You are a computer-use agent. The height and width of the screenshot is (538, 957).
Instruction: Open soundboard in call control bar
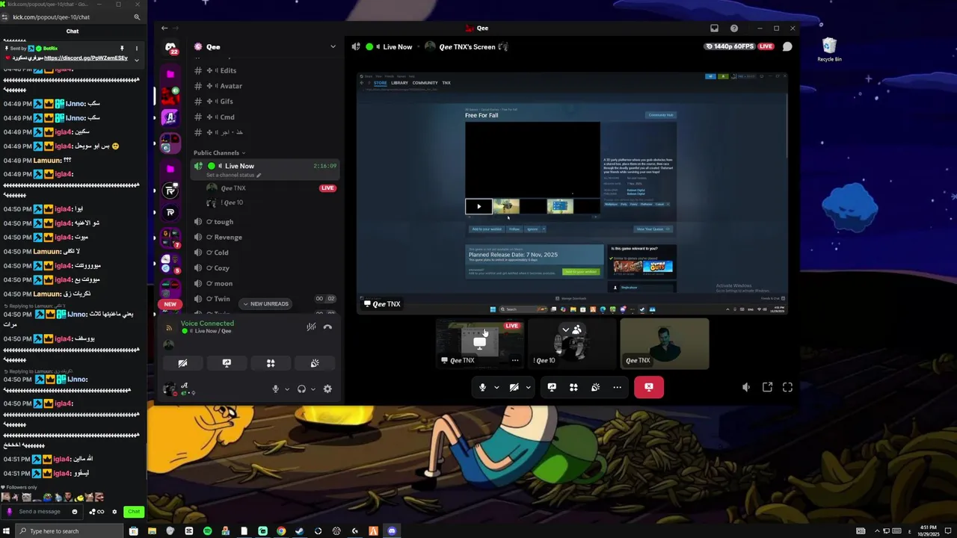click(x=595, y=387)
